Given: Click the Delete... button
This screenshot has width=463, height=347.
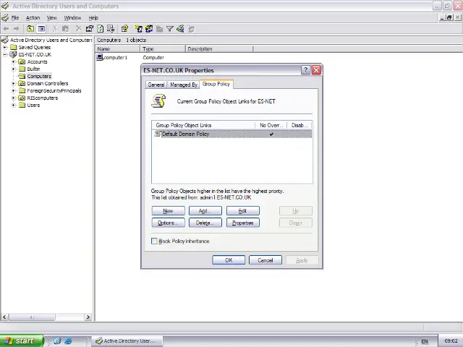Looking at the screenshot, I should coord(205,223).
